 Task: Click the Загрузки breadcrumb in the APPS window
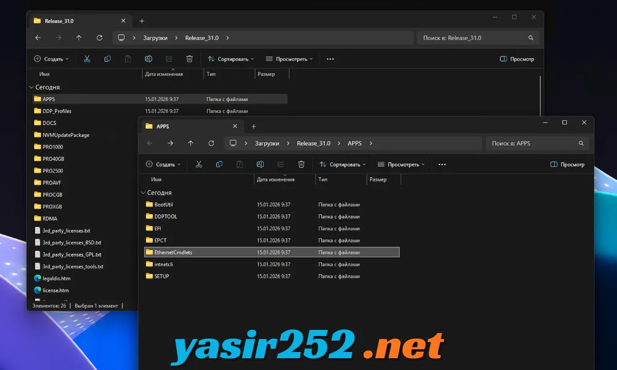[267, 143]
